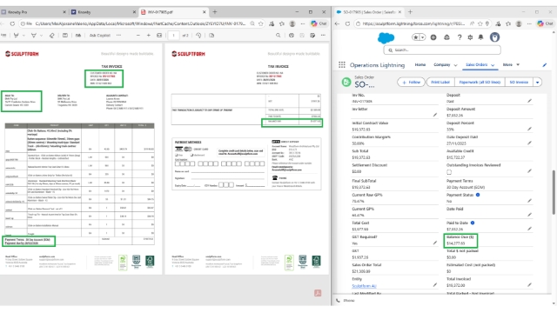Edit Date Deposit Paid pencil
The width and height of the screenshot is (557, 313).
529,143
